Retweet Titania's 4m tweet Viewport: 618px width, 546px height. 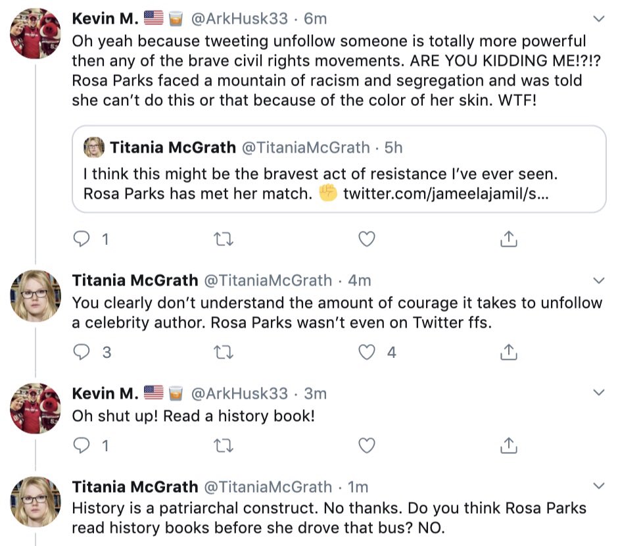223,352
